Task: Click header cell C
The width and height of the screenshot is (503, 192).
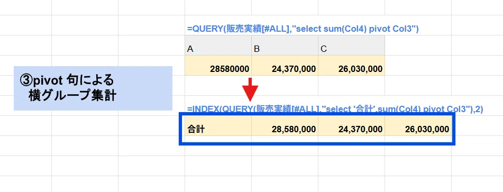Action: (x=352, y=45)
